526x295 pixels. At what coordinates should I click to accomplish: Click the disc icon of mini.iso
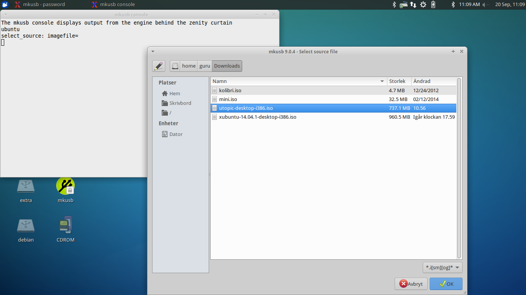point(215,99)
